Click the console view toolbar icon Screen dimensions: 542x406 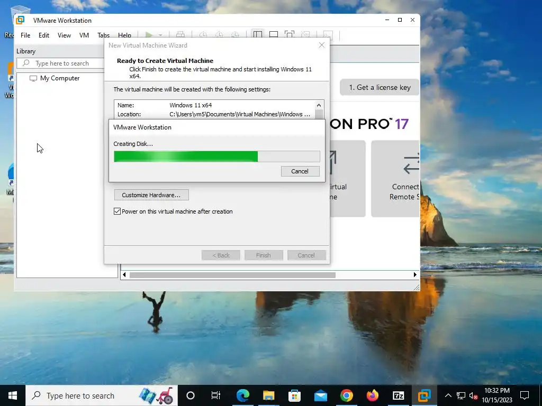click(x=328, y=34)
